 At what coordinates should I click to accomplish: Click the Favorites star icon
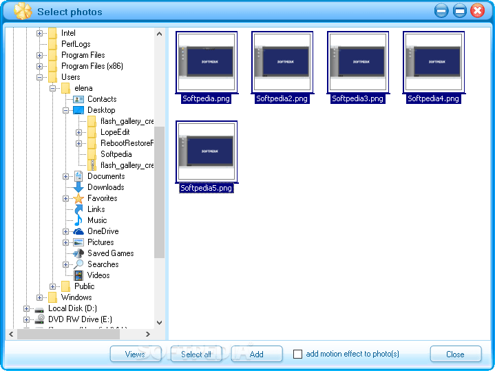(x=78, y=198)
